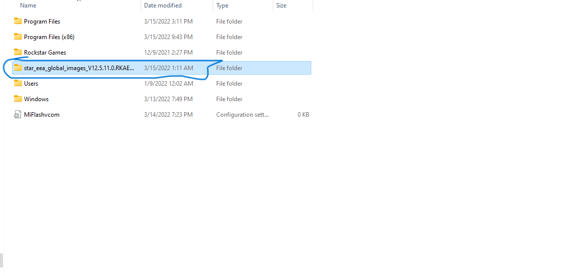The height and width of the screenshot is (276, 580).
Task: Click the Program Files (x86) folder icon
Action: [18, 37]
